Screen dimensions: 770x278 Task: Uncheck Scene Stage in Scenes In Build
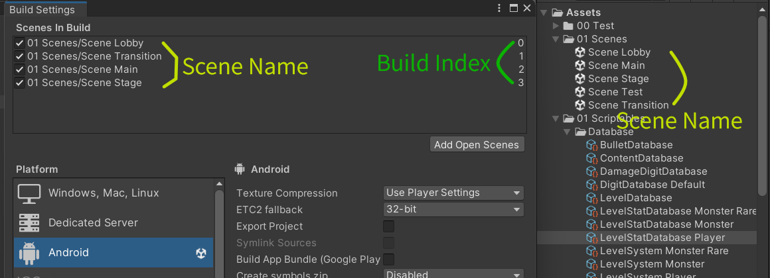pos(20,83)
